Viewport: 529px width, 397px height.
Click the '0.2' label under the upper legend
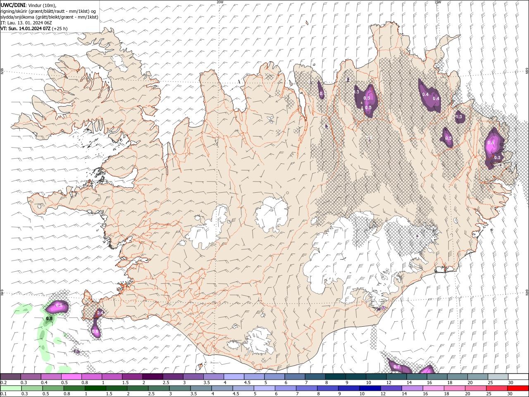coord(3,383)
